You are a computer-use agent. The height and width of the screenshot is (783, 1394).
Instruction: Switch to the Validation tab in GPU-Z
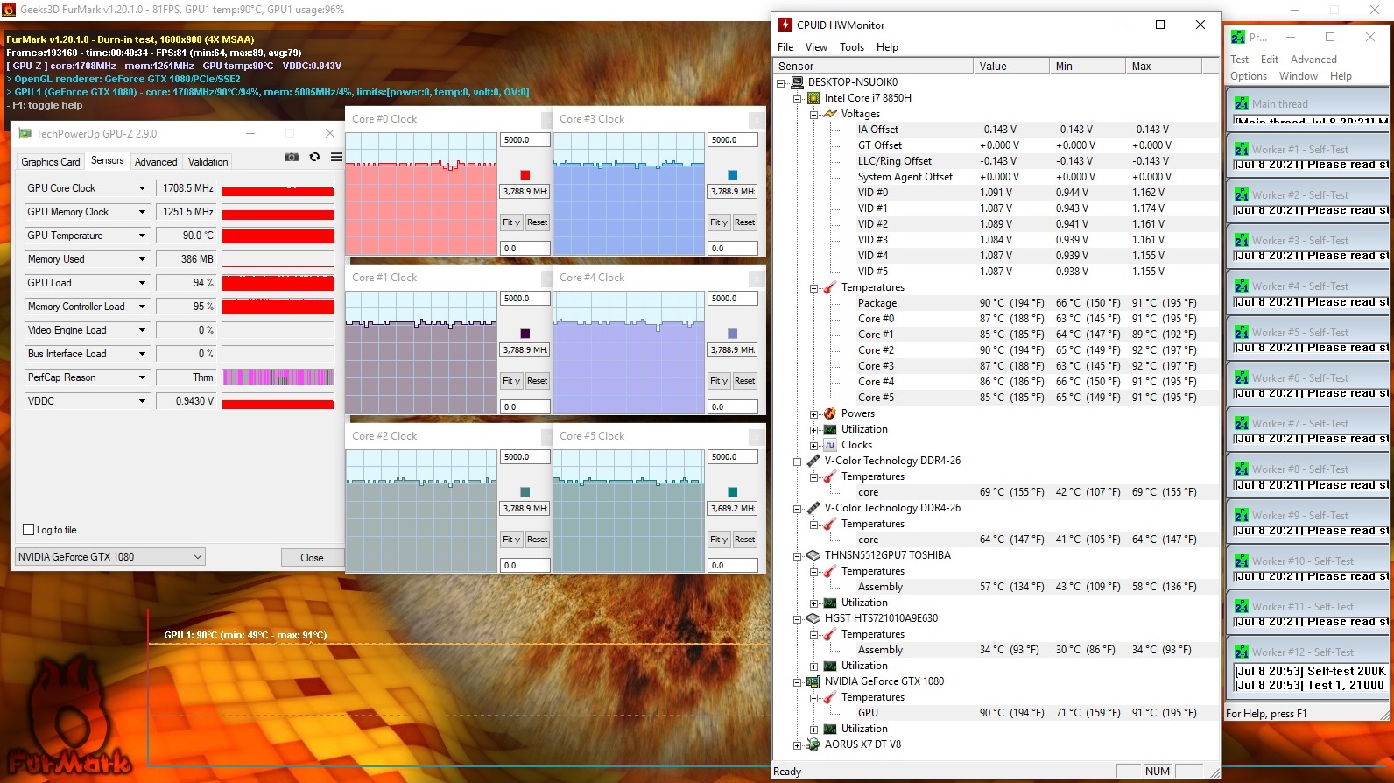[208, 162]
